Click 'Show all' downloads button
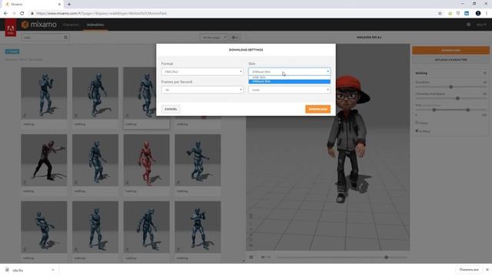 (469, 270)
